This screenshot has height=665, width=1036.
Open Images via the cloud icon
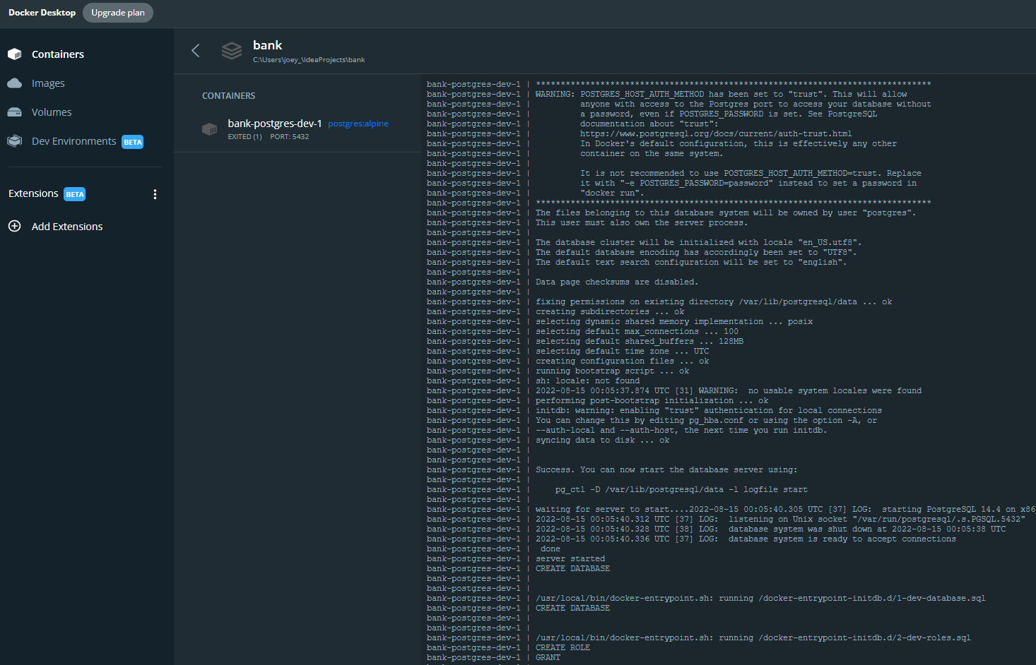point(14,83)
